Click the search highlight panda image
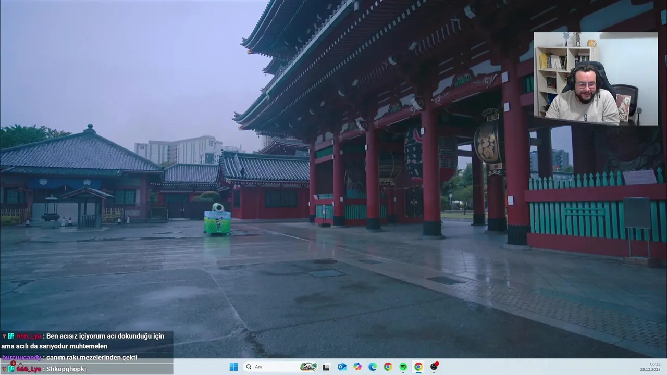The height and width of the screenshot is (375, 667). [308, 367]
